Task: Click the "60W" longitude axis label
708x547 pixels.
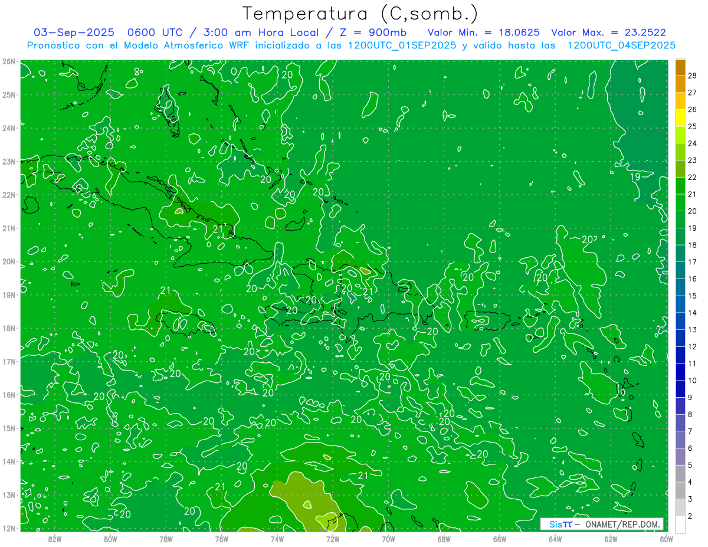Action: (667, 538)
